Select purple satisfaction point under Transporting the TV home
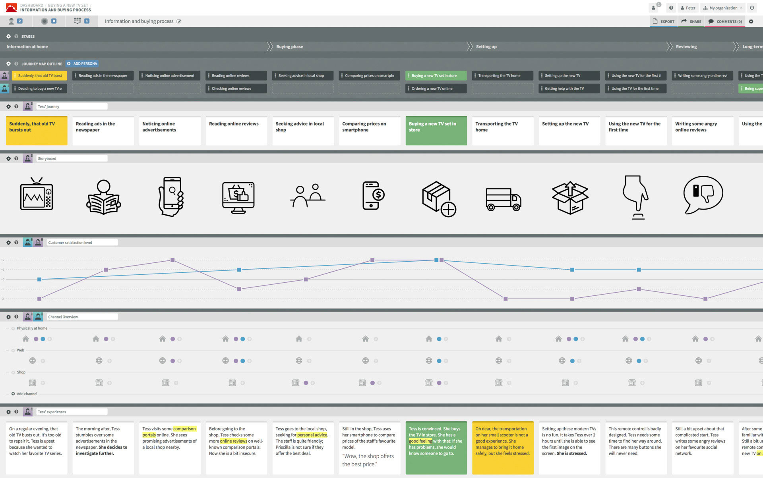 click(x=505, y=299)
